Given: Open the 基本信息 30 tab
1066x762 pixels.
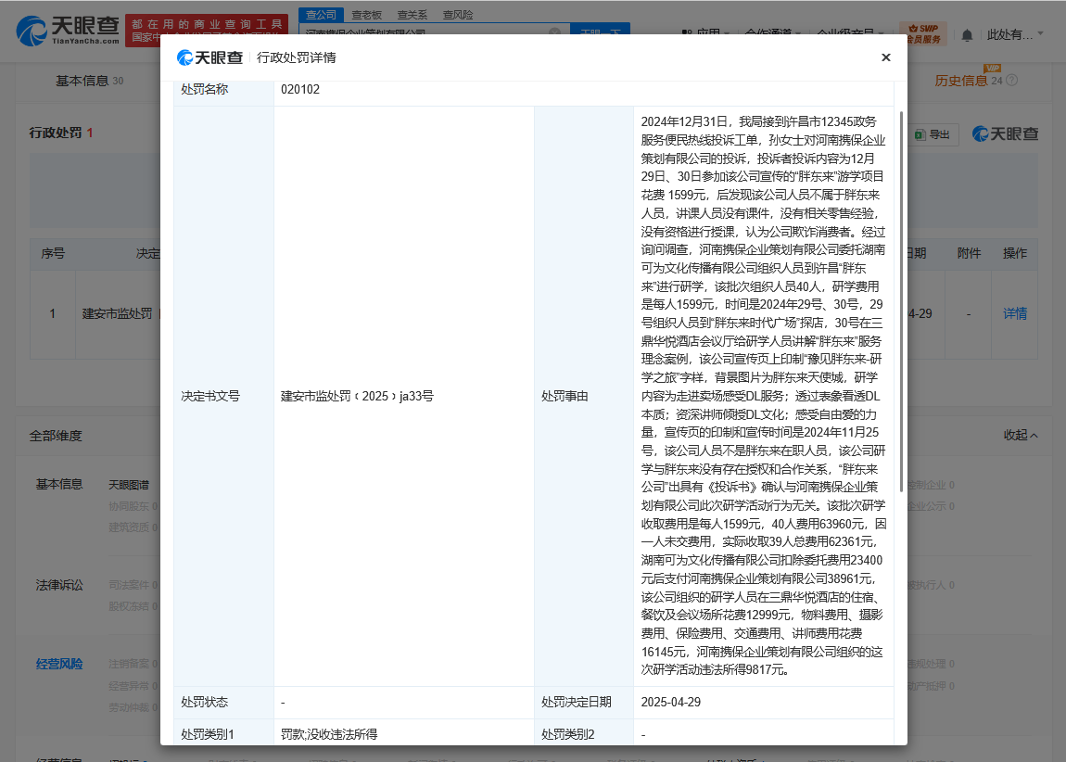Looking at the screenshot, I should [89, 81].
